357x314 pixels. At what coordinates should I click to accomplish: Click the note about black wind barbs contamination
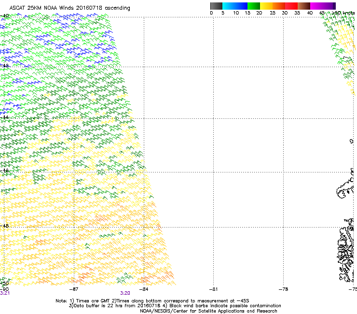(x=222, y=306)
